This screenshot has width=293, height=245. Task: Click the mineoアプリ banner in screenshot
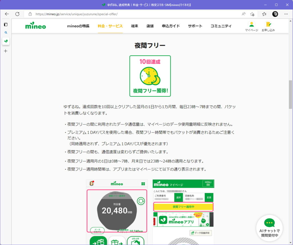[x=183, y=220]
